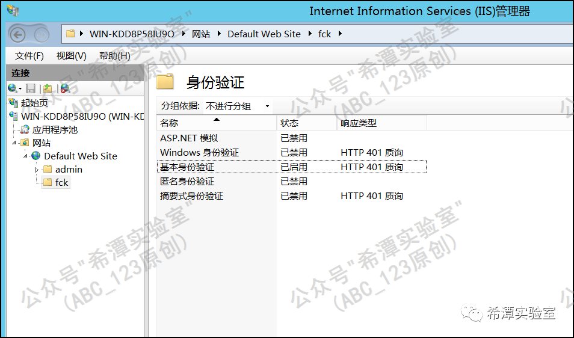The image size is (574, 338).
Task: Open breadcrumb arrow after Default Web Site
Action: tap(310, 34)
